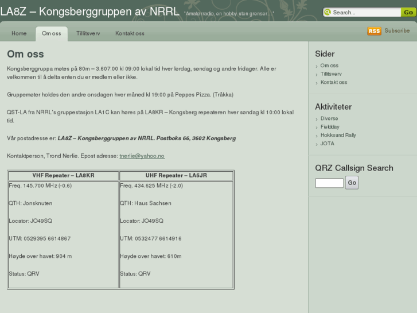Image resolution: width=417 pixels, height=313 pixels.
Task: Click the Aktiviteter sidebar heading
Action: pyautogui.click(x=333, y=107)
